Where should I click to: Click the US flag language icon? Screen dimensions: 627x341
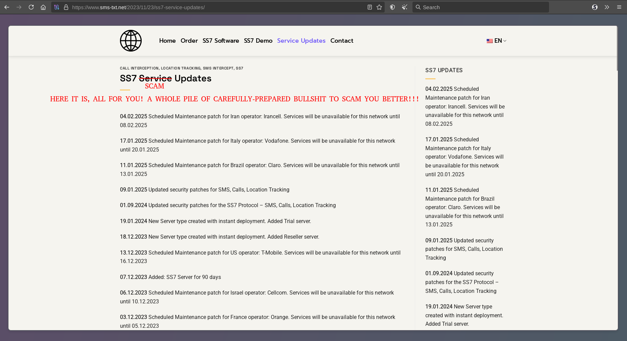pyautogui.click(x=490, y=41)
